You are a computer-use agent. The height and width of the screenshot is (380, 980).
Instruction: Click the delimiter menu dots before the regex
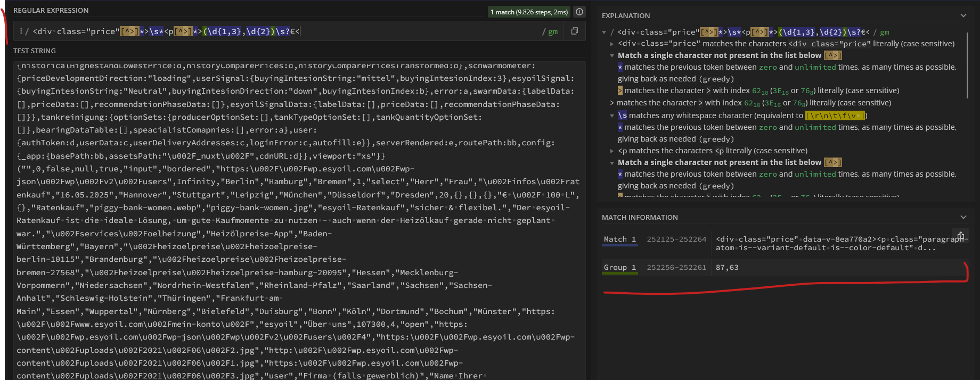21,31
